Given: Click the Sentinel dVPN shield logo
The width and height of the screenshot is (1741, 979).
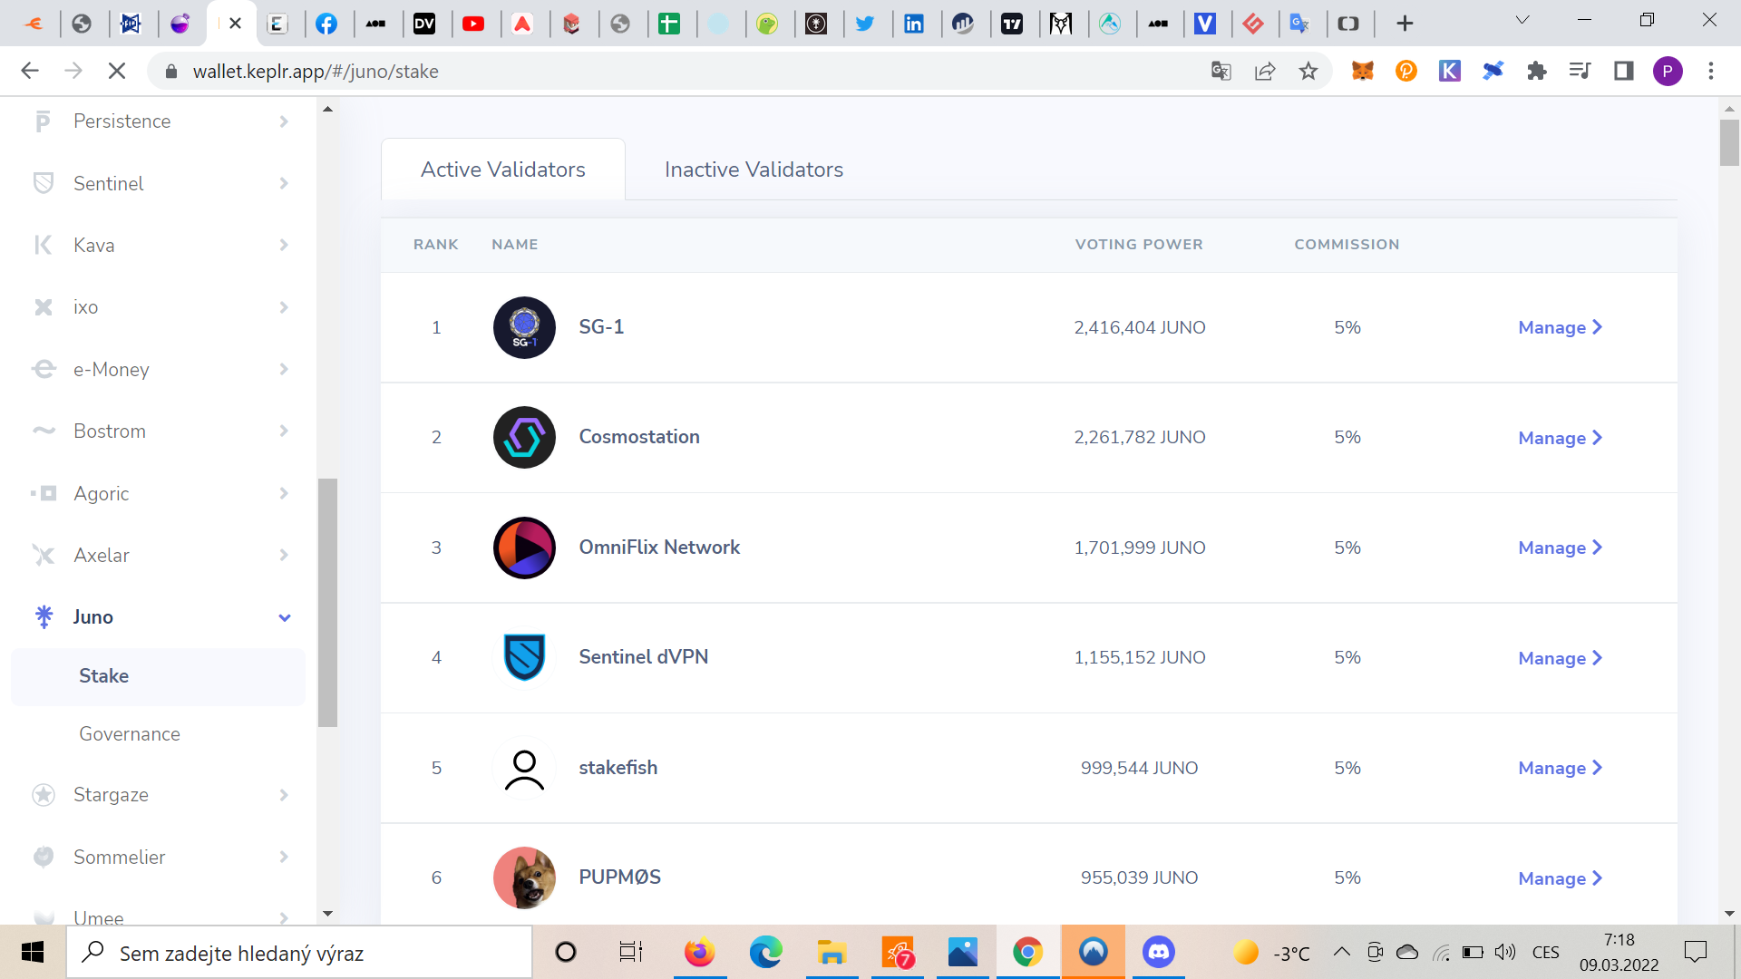Looking at the screenshot, I should point(524,657).
